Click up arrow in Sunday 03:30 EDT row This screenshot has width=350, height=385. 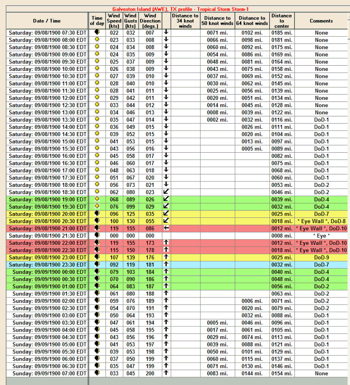coord(166,322)
